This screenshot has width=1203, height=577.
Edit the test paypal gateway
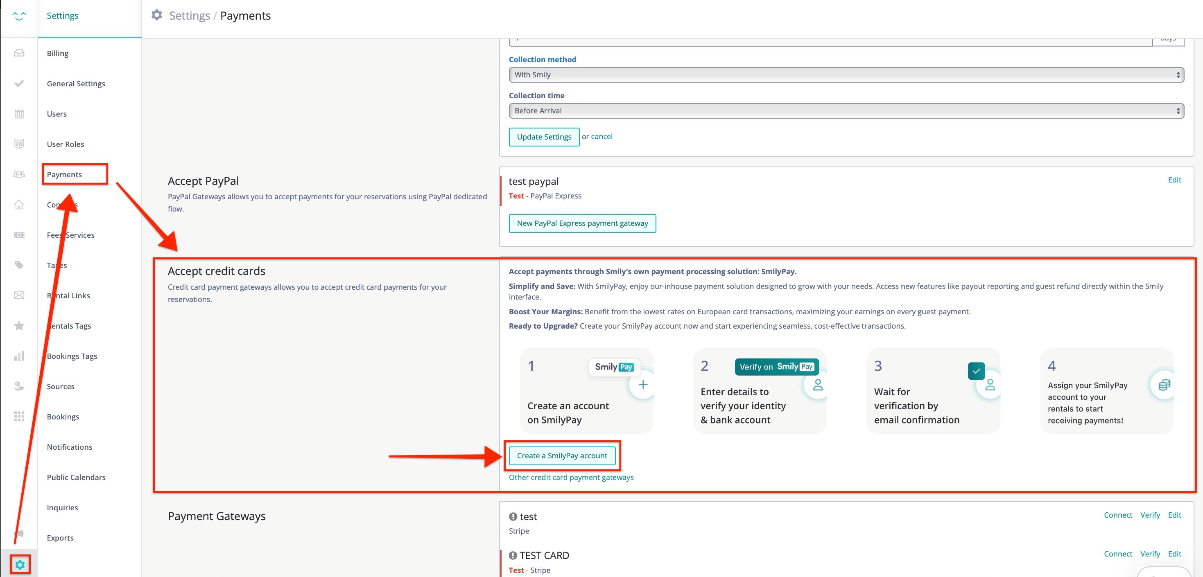[x=1174, y=180]
